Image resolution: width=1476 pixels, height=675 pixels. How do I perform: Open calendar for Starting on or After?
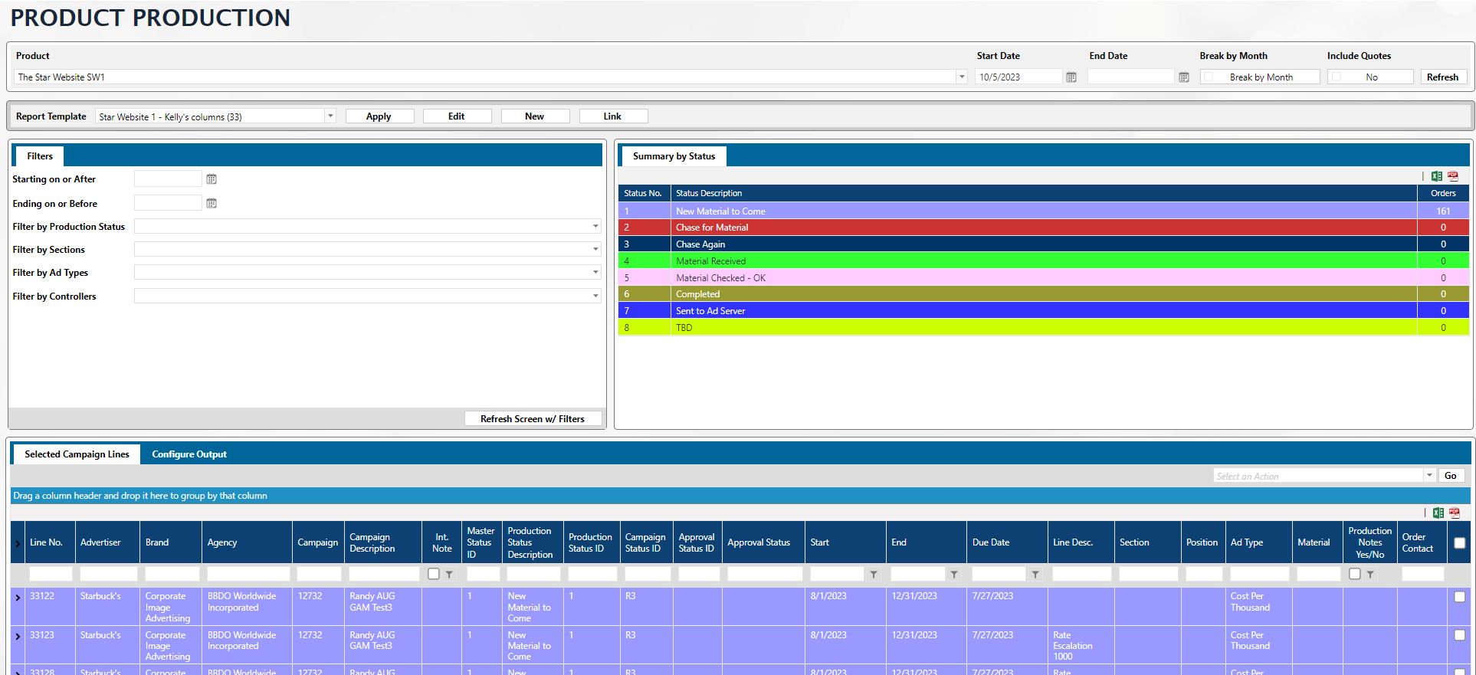click(212, 179)
